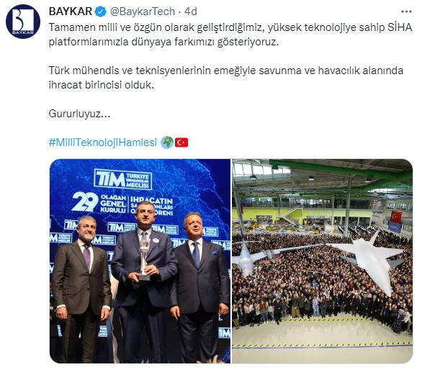Open the three-dot more options menu
Screen dimensions: 422x372
(406, 12)
